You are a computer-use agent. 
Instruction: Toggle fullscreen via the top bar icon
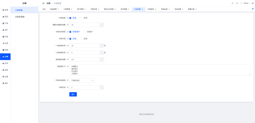pos(242,3)
